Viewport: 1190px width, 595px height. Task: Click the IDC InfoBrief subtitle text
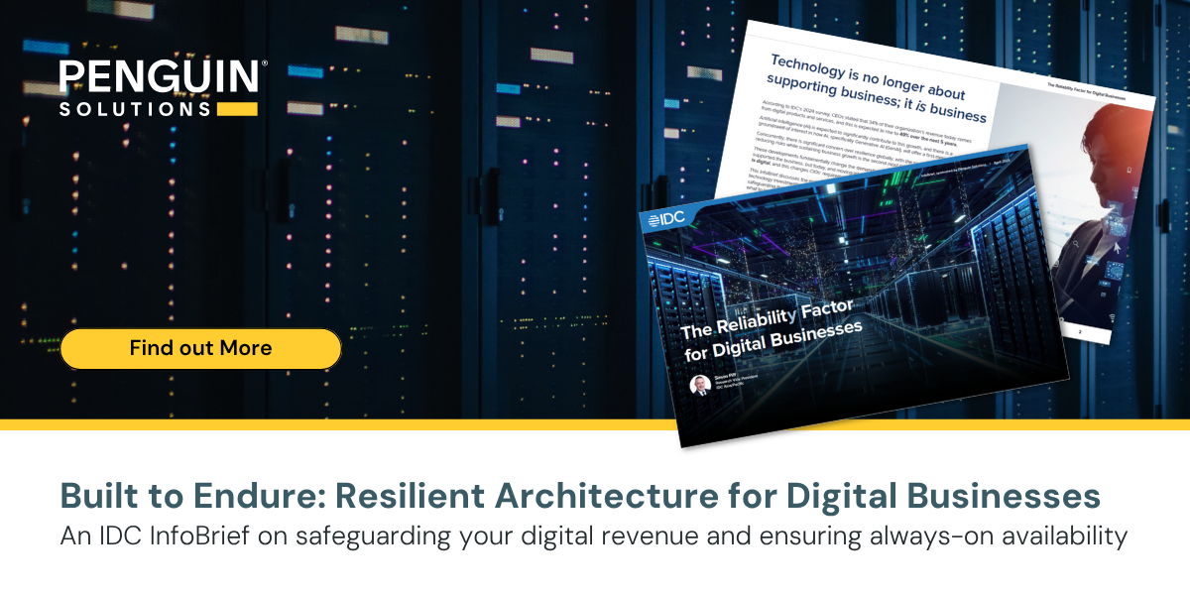tap(593, 536)
